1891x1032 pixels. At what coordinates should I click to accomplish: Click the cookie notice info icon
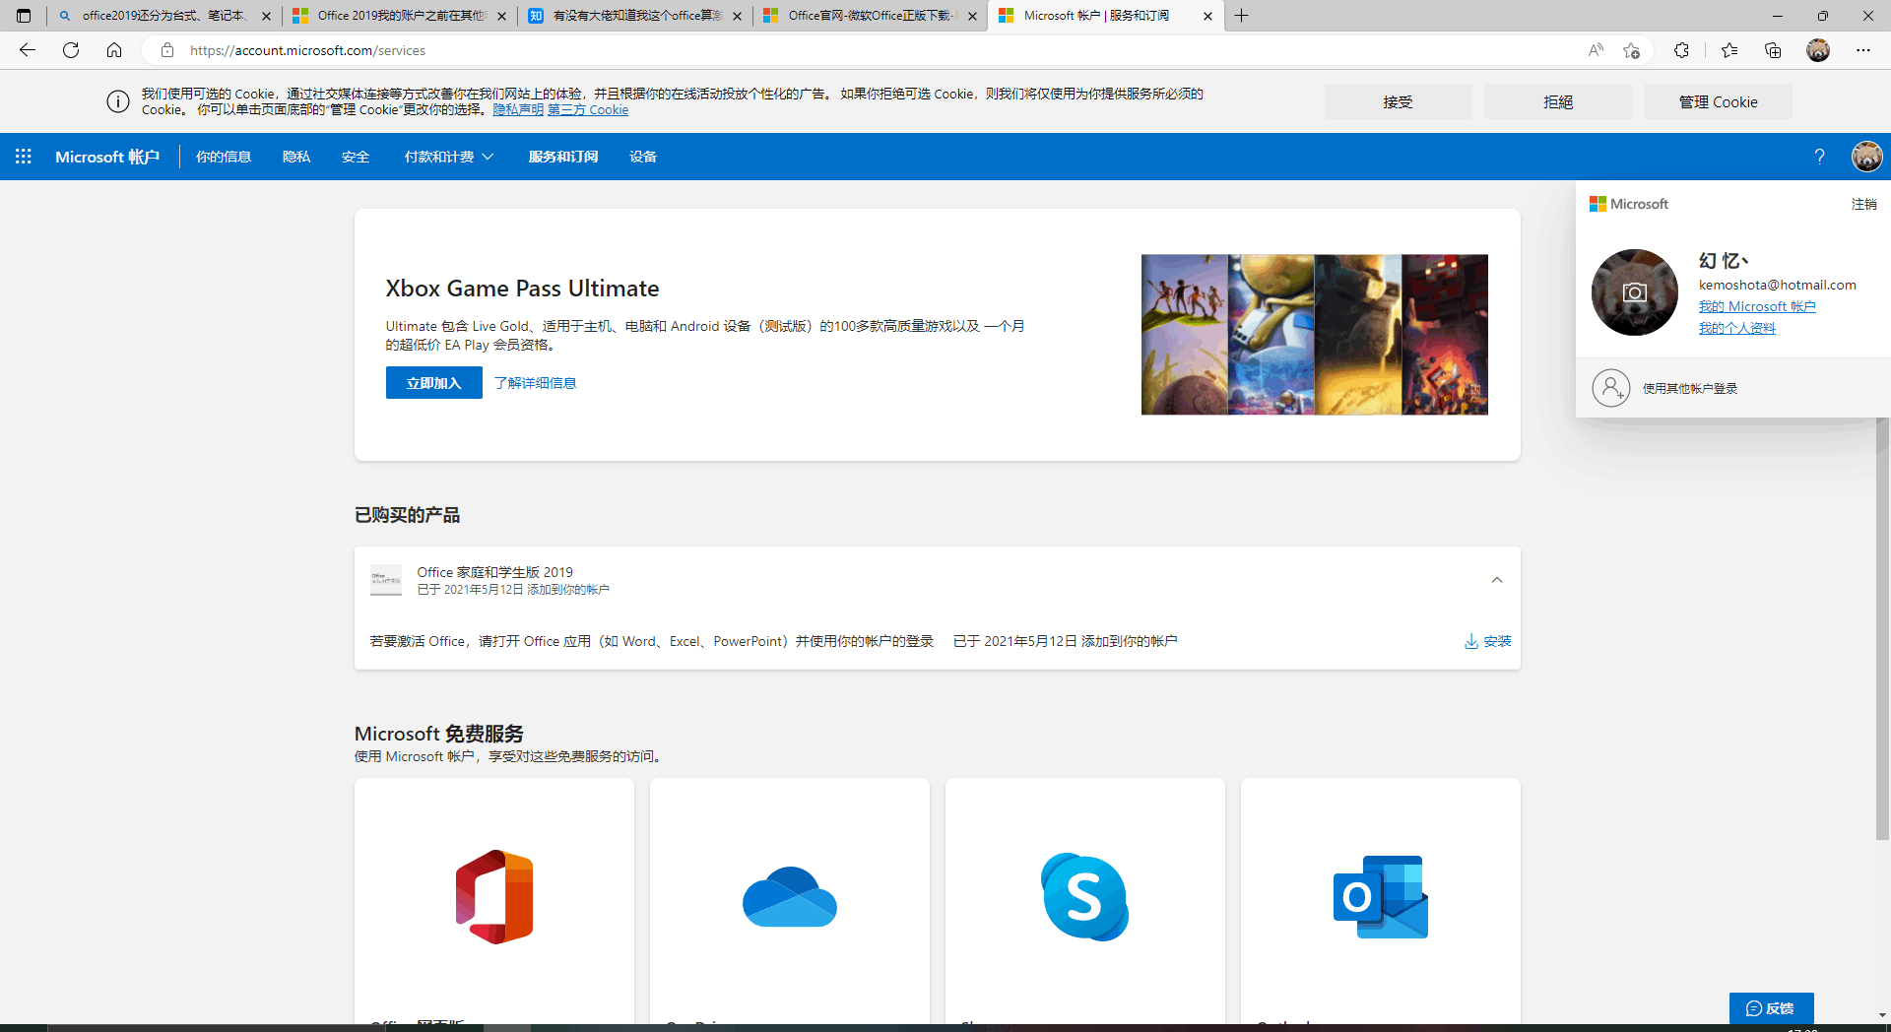pos(118,101)
